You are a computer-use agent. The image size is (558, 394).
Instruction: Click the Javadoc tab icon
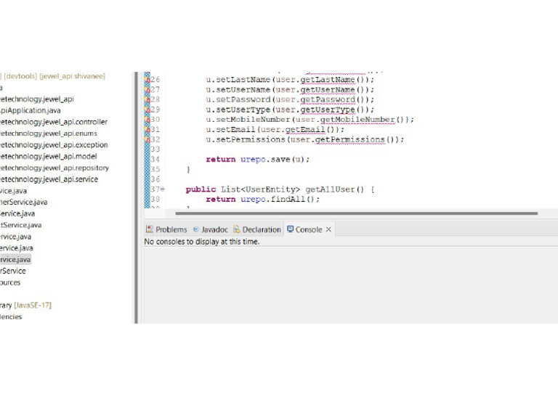pyautogui.click(x=195, y=229)
